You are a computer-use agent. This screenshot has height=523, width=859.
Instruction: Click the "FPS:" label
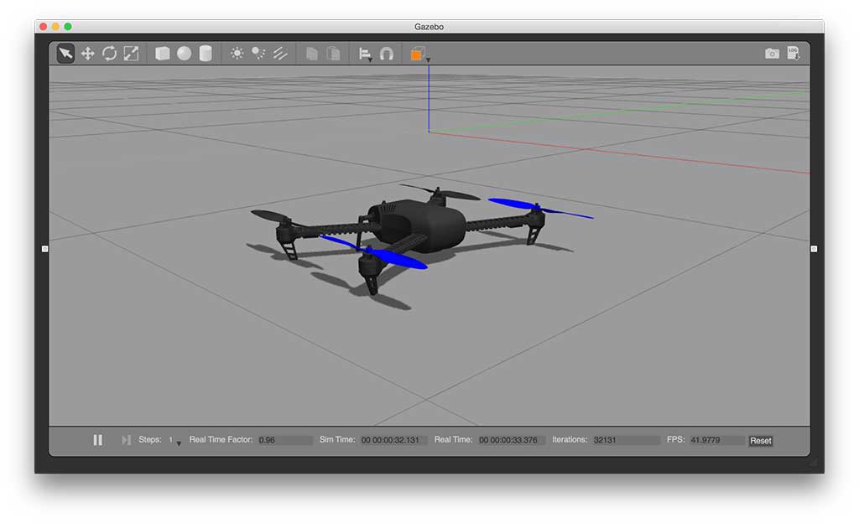[676, 439]
